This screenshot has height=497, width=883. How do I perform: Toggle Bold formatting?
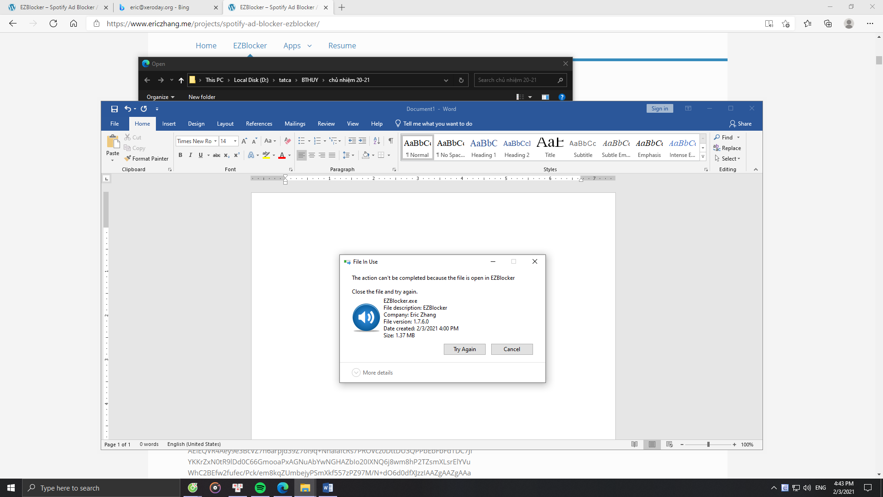tap(180, 155)
